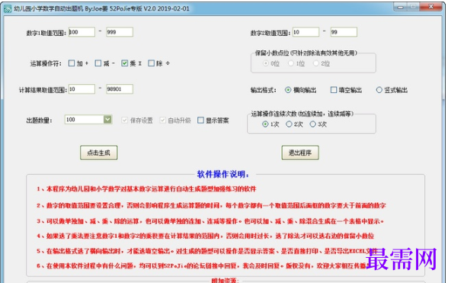451x283 pixels.
Task: Open the 出题数量 dropdown arrow
Action: point(107,120)
